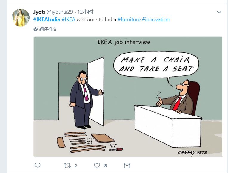This screenshot has width=228, height=173.
Task: Open Jyoti's profile picture
Action: pyautogui.click(x=21, y=17)
